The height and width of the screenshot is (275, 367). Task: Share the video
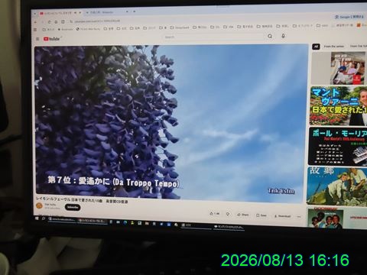pyautogui.click(x=243, y=215)
